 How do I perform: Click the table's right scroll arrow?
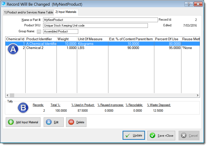[x=198, y=95]
